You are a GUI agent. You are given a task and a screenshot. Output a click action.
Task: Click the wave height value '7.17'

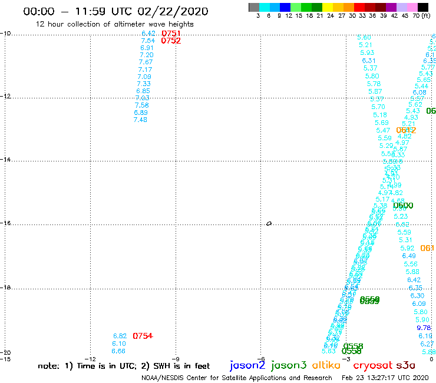click(145, 70)
